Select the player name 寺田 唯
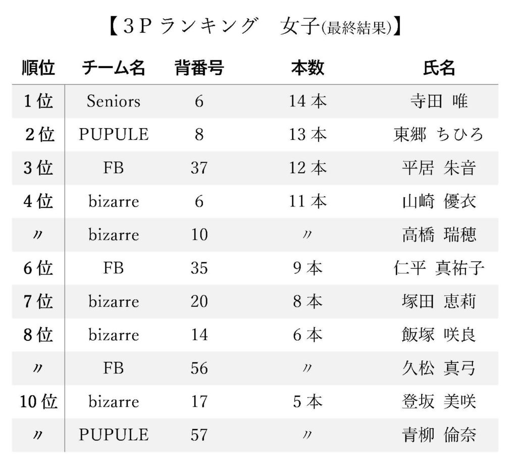The image size is (517, 474). pos(439,101)
